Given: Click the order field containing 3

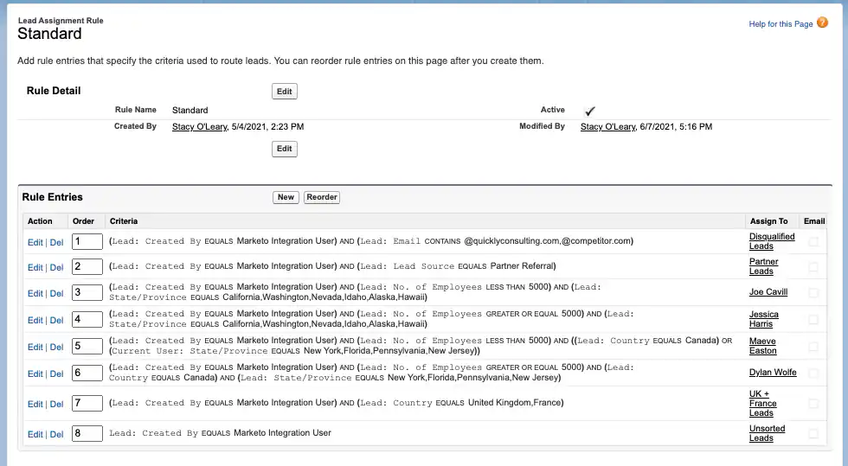Looking at the screenshot, I should (x=87, y=292).
